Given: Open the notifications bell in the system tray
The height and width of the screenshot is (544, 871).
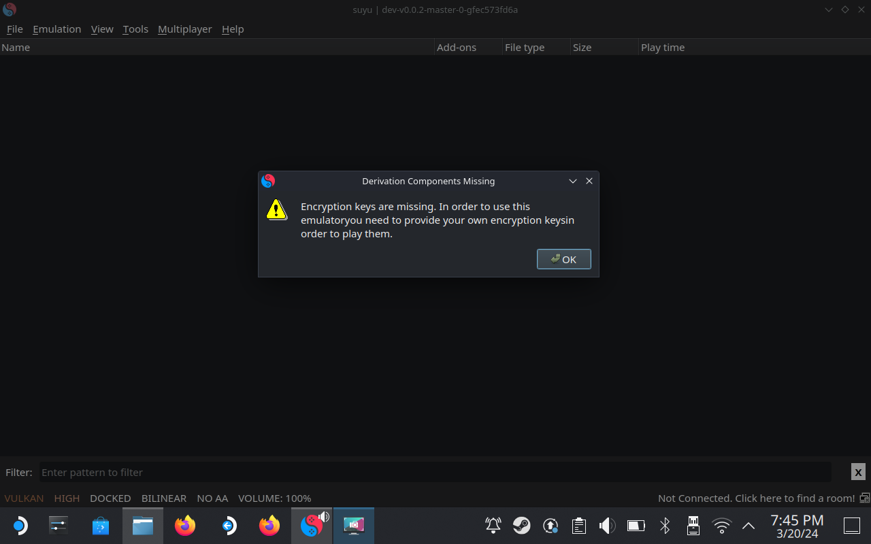Looking at the screenshot, I should 493,526.
